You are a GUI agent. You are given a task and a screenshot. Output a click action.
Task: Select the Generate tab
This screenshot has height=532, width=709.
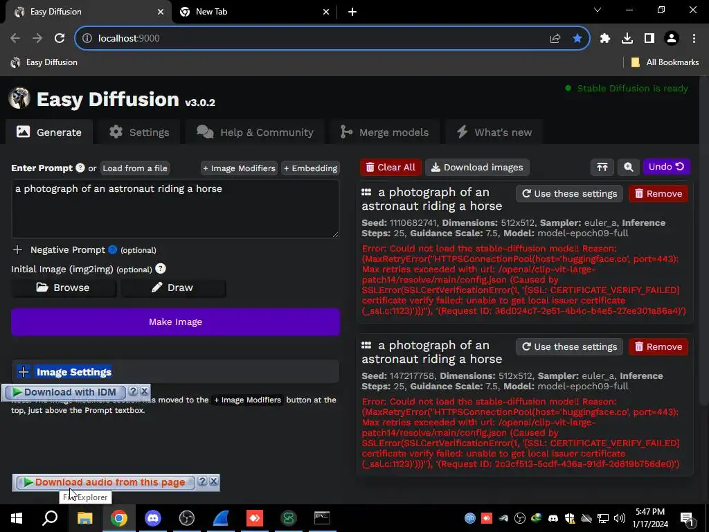point(49,132)
